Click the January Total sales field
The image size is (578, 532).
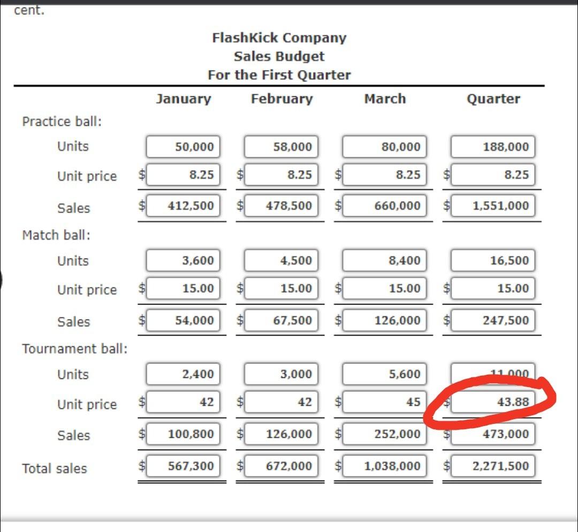click(183, 466)
